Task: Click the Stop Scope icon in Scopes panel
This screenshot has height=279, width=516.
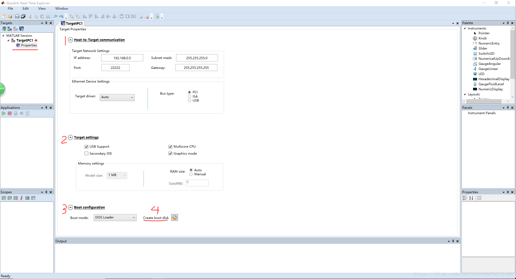Action: [x=16, y=198]
